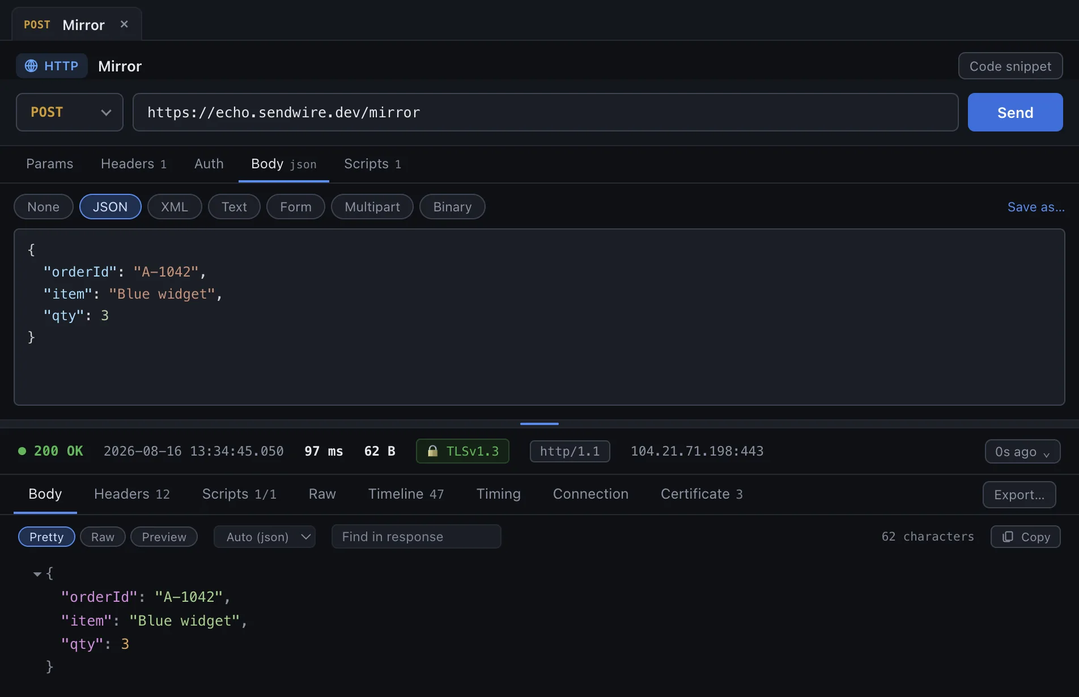Click the copy icon in Copy button
This screenshot has height=697, width=1079.
[x=1008, y=537]
